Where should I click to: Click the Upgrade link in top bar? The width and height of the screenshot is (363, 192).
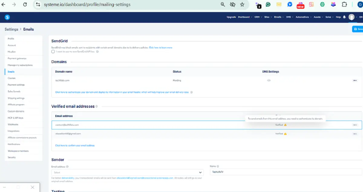[231, 17]
